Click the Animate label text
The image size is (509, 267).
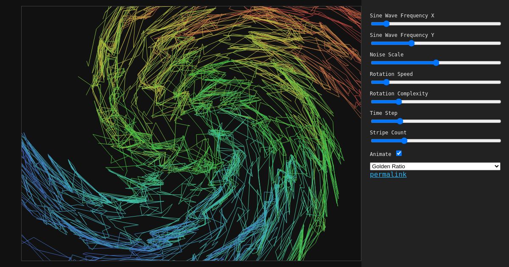point(380,154)
